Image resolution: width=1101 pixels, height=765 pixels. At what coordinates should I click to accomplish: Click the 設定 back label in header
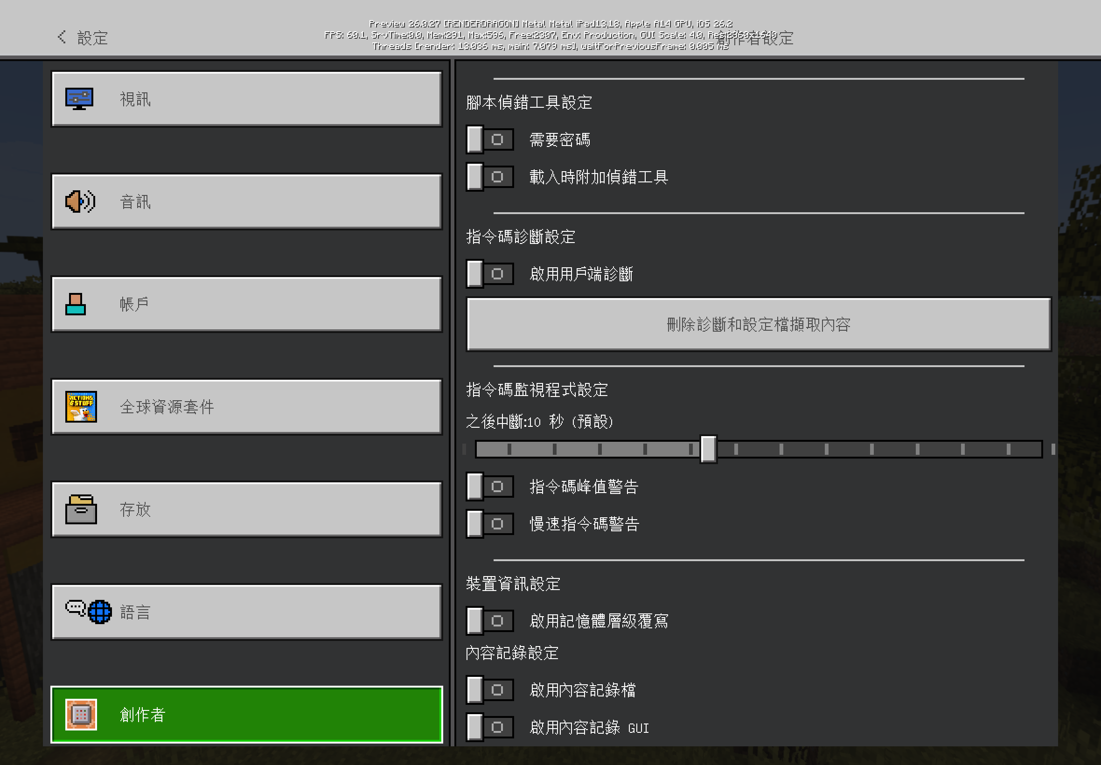[92, 38]
